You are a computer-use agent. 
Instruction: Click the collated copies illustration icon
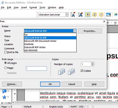pos(62,71)
